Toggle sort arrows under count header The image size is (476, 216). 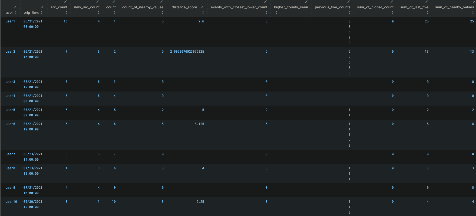(x=115, y=13)
